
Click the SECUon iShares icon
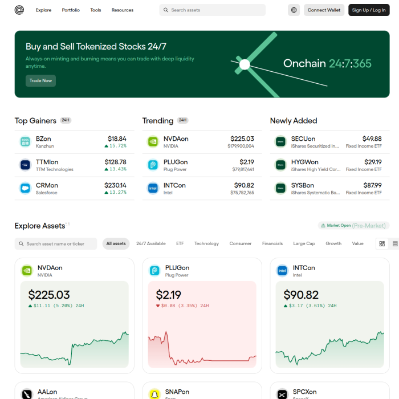tap(280, 142)
